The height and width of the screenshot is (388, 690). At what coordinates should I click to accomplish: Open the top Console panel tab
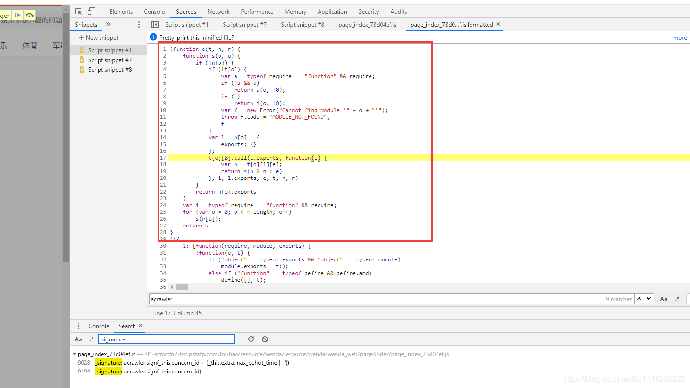click(154, 11)
